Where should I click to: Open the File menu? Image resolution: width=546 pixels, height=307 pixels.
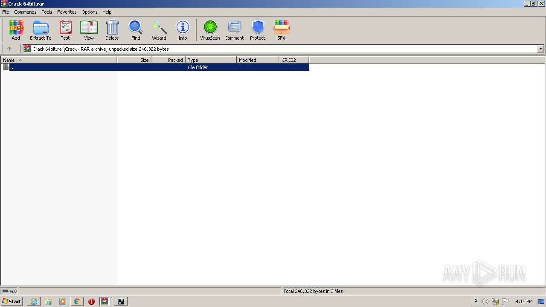tap(6, 12)
